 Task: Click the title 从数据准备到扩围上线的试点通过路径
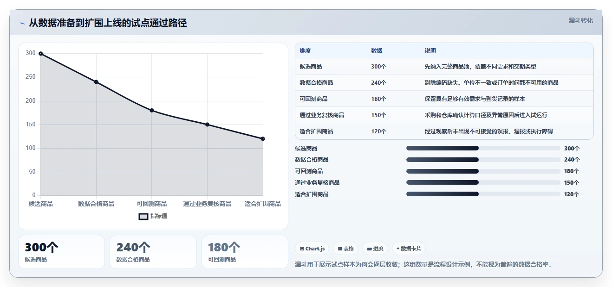pyautogui.click(x=108, y=23)
